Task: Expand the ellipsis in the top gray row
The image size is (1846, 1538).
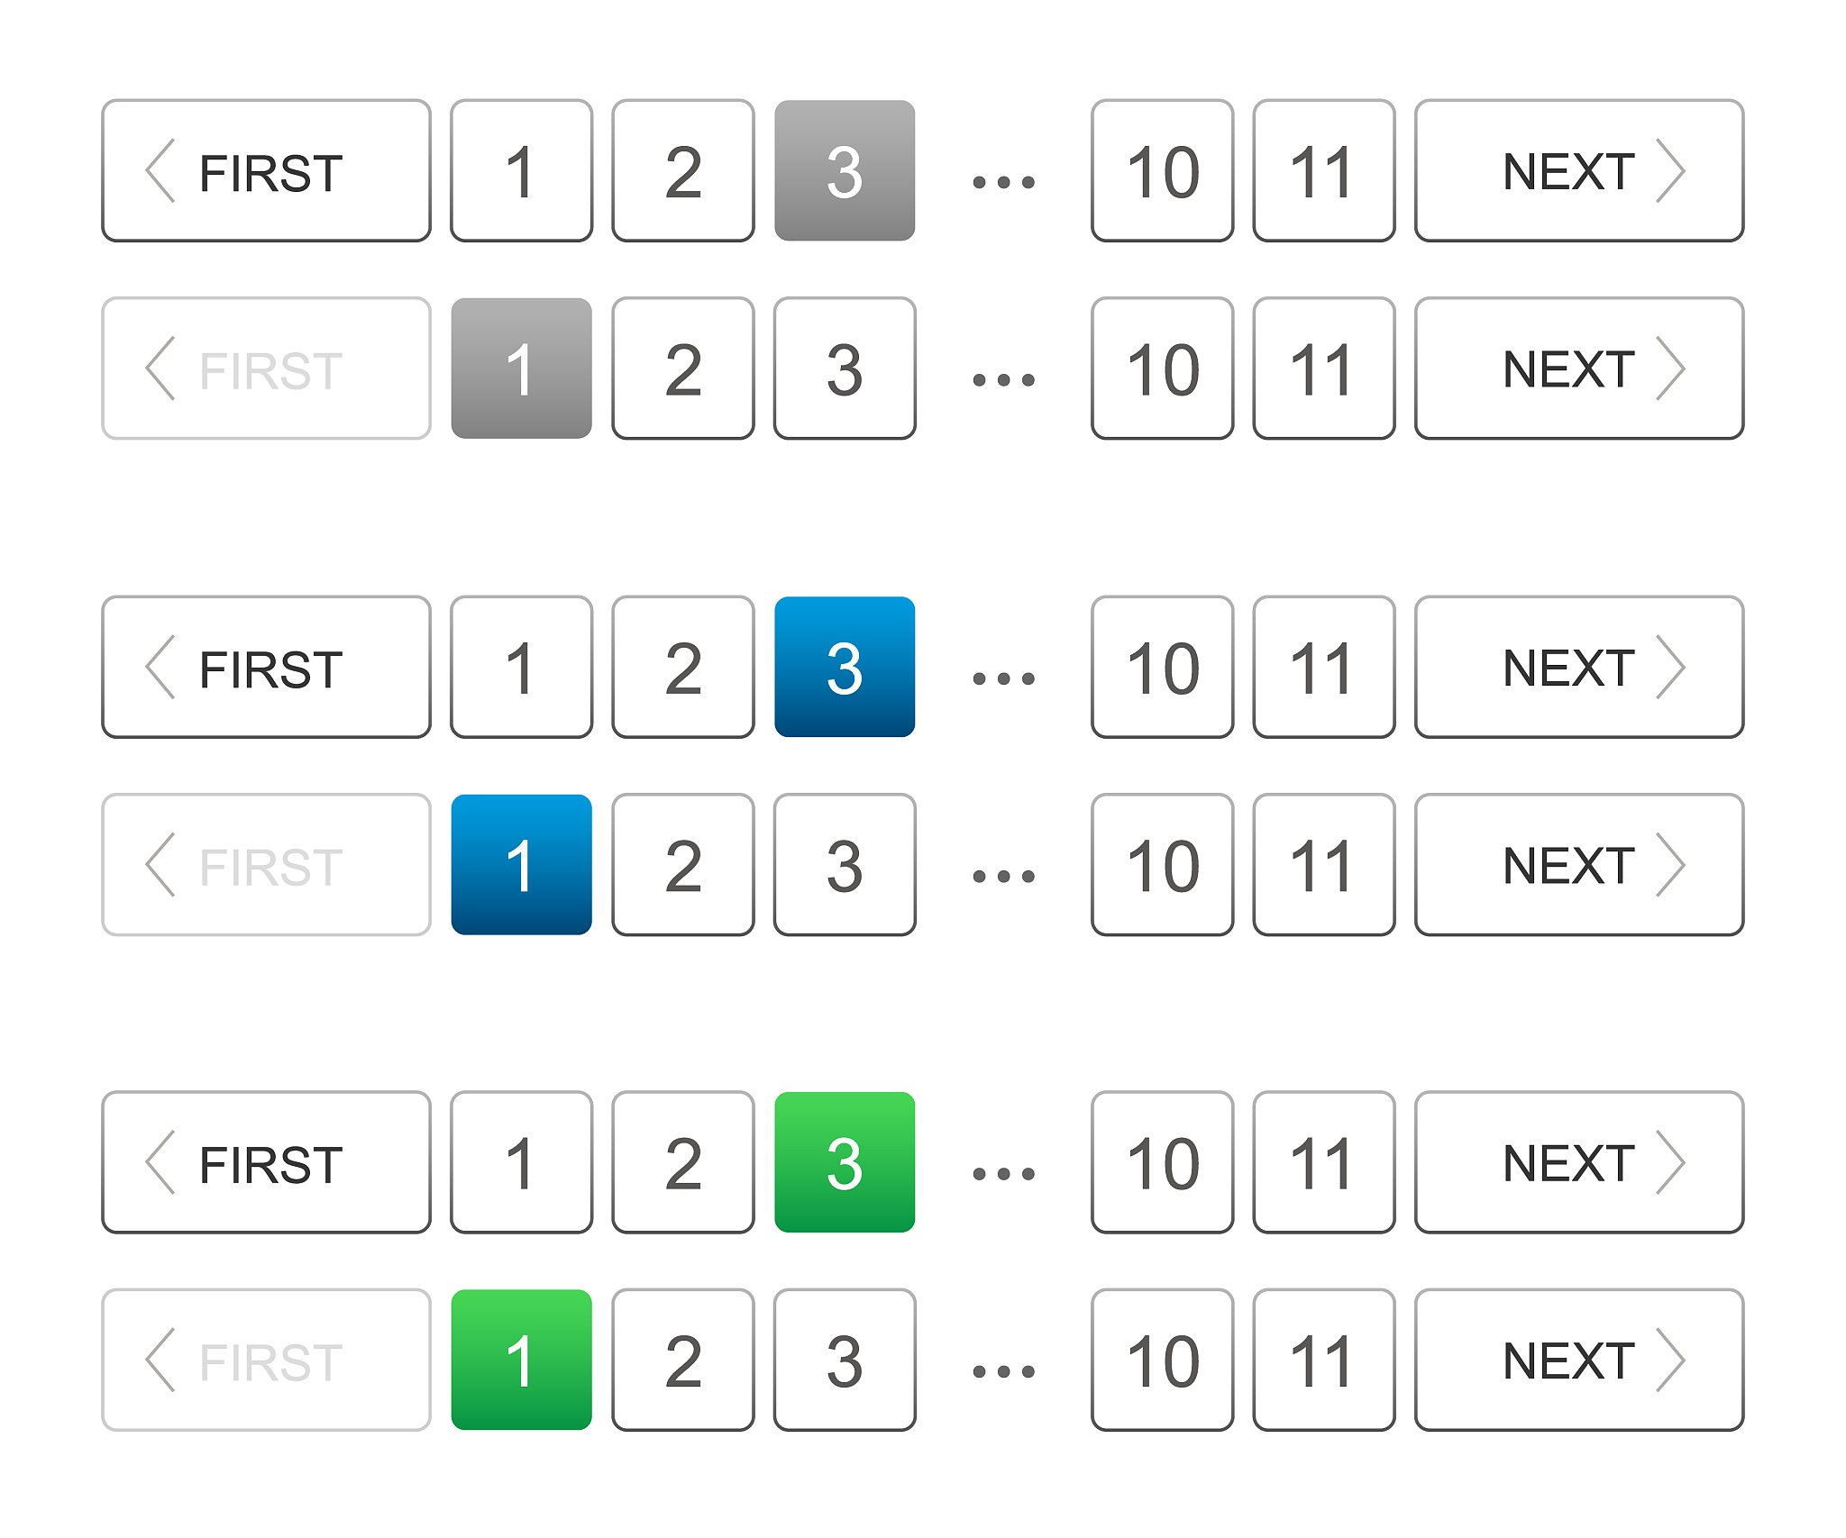Action: pos(1003,182)
